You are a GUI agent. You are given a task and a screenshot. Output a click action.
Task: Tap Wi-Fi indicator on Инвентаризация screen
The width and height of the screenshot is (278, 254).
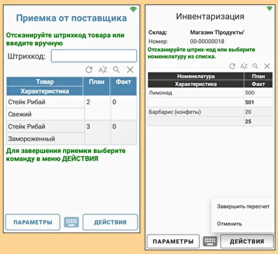click(x=270, y=8)
